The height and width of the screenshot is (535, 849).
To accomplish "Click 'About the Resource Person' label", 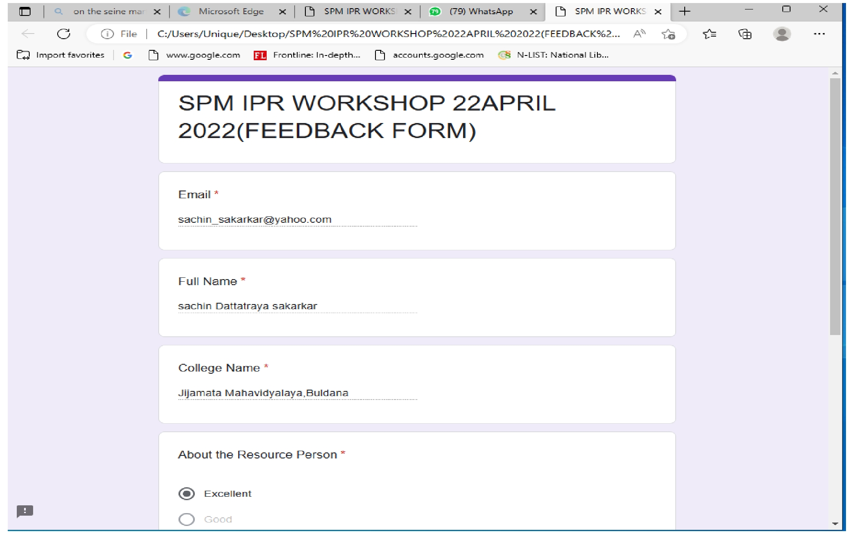I will click(x=257, y=455).
